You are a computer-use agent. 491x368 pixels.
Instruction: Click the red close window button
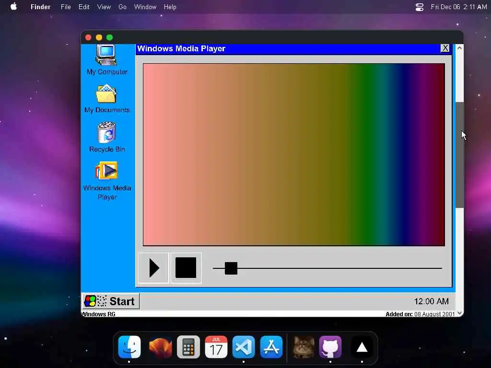tap(88, 37)
